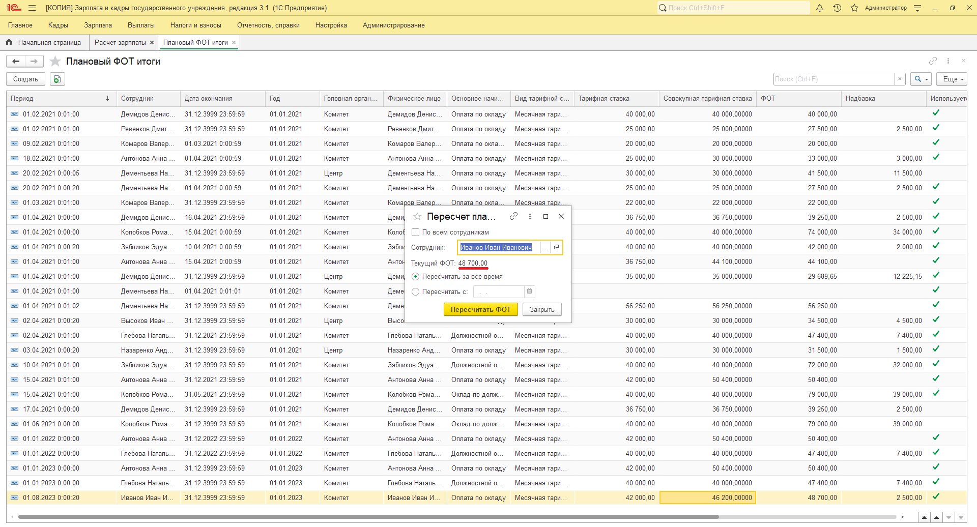Open the Отчетность, справки menu

pyautogui.click(x=268, y=25)
